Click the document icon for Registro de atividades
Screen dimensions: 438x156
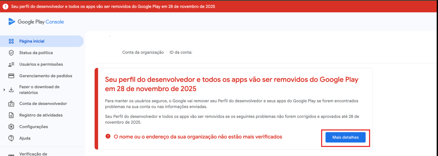point(11,115)
